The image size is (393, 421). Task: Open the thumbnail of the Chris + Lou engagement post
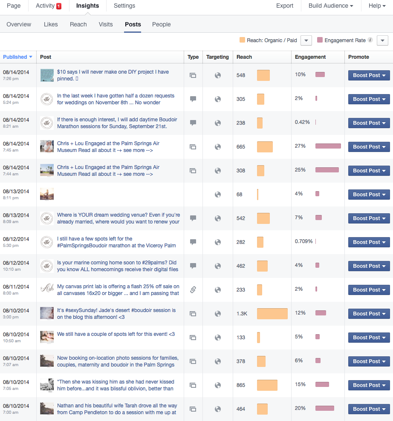pos(47,146)
